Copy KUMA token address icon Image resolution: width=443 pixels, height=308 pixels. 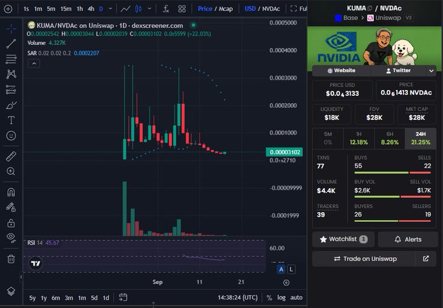[x=370, y=8]
